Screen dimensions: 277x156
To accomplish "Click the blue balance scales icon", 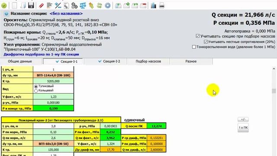I will point(83,6).
